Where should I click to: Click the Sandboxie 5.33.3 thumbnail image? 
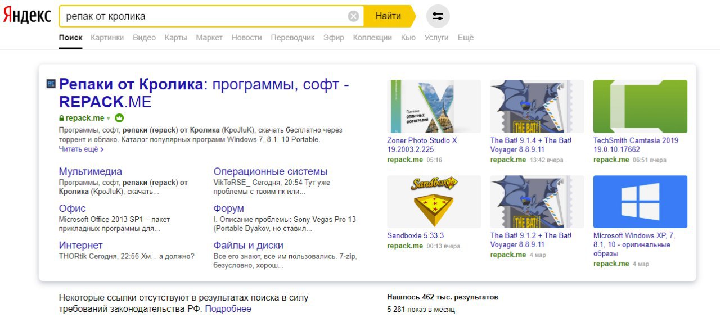point(434,202)
